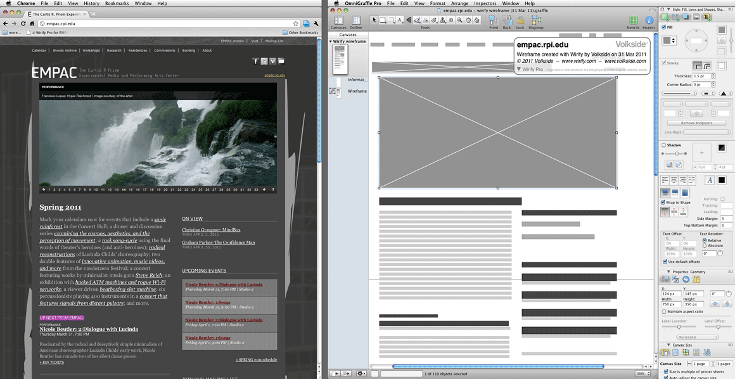This screenshot has height=379, width=735.
Task: Open the Horizontal label orientation dropdown
Action: click(697, 337)
